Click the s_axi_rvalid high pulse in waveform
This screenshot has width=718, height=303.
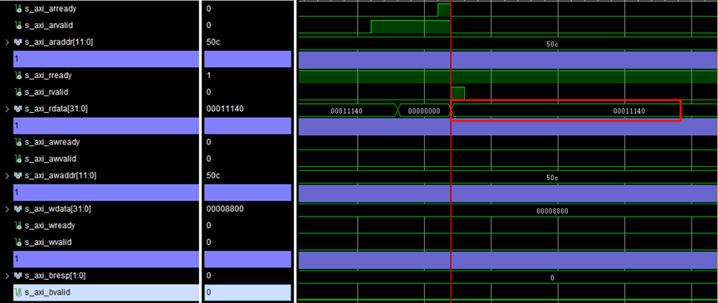458,93
